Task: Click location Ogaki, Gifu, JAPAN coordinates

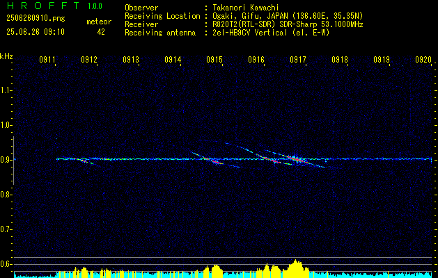Action: point(288,16)
